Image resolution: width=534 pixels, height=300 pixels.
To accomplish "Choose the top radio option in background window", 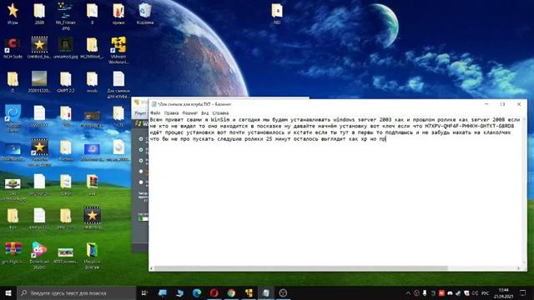I will 141,139.
